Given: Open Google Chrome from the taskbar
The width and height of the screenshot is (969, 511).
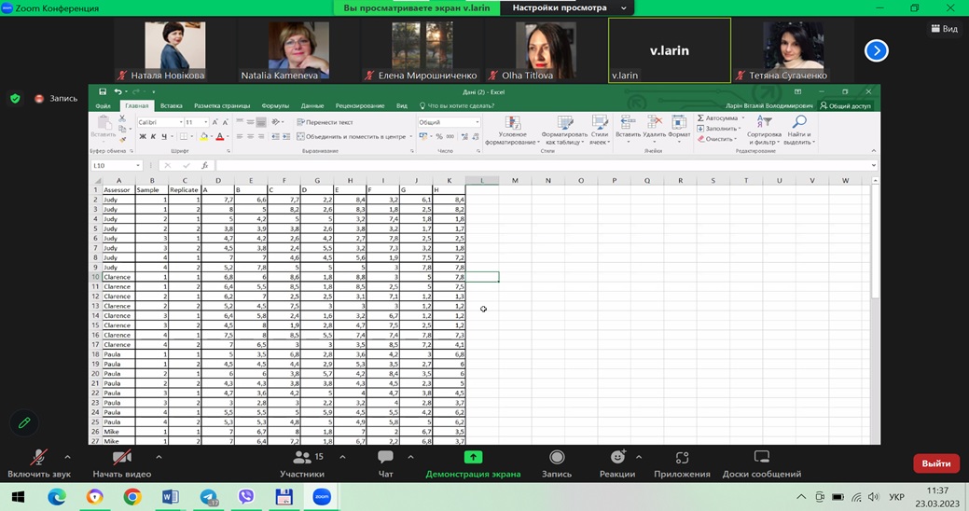Looking at the screenshot, I should (x=132, y=497).
